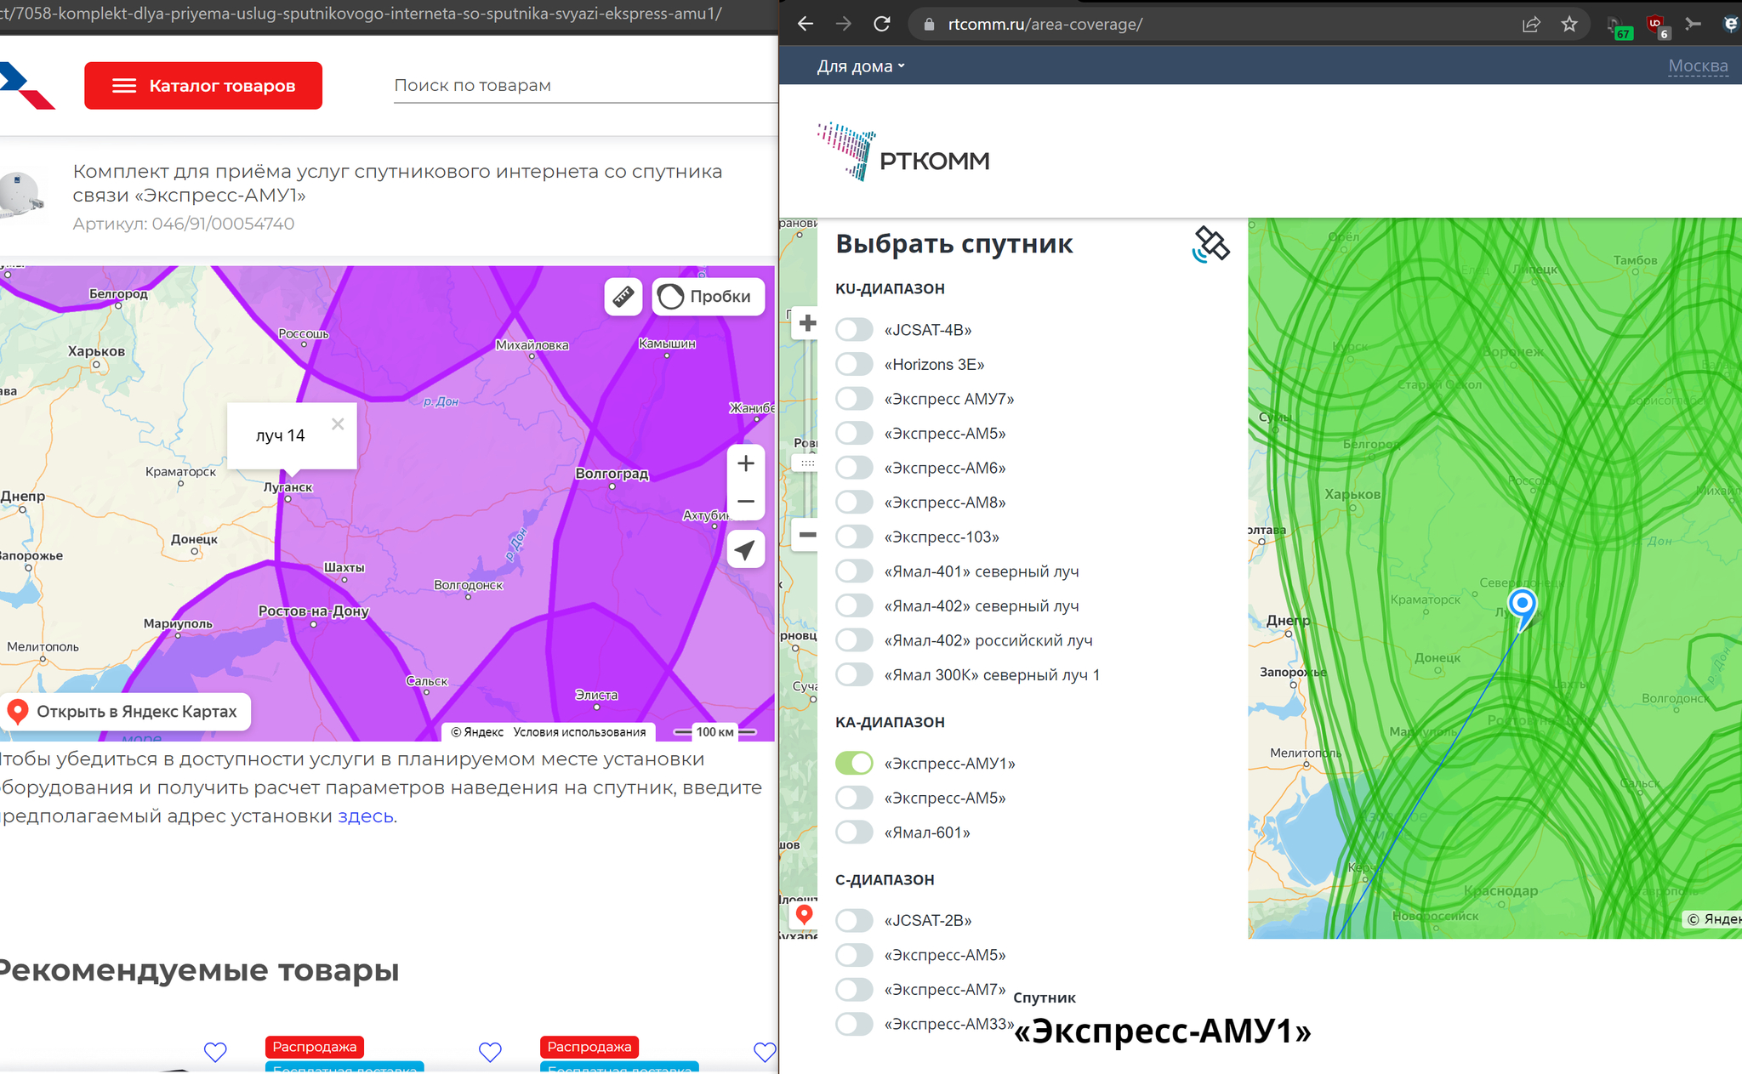1742x1074 pixels.
Task: Open ruler measurement tool on purple map
Action: pyautogui.click(x=623, y=297)
